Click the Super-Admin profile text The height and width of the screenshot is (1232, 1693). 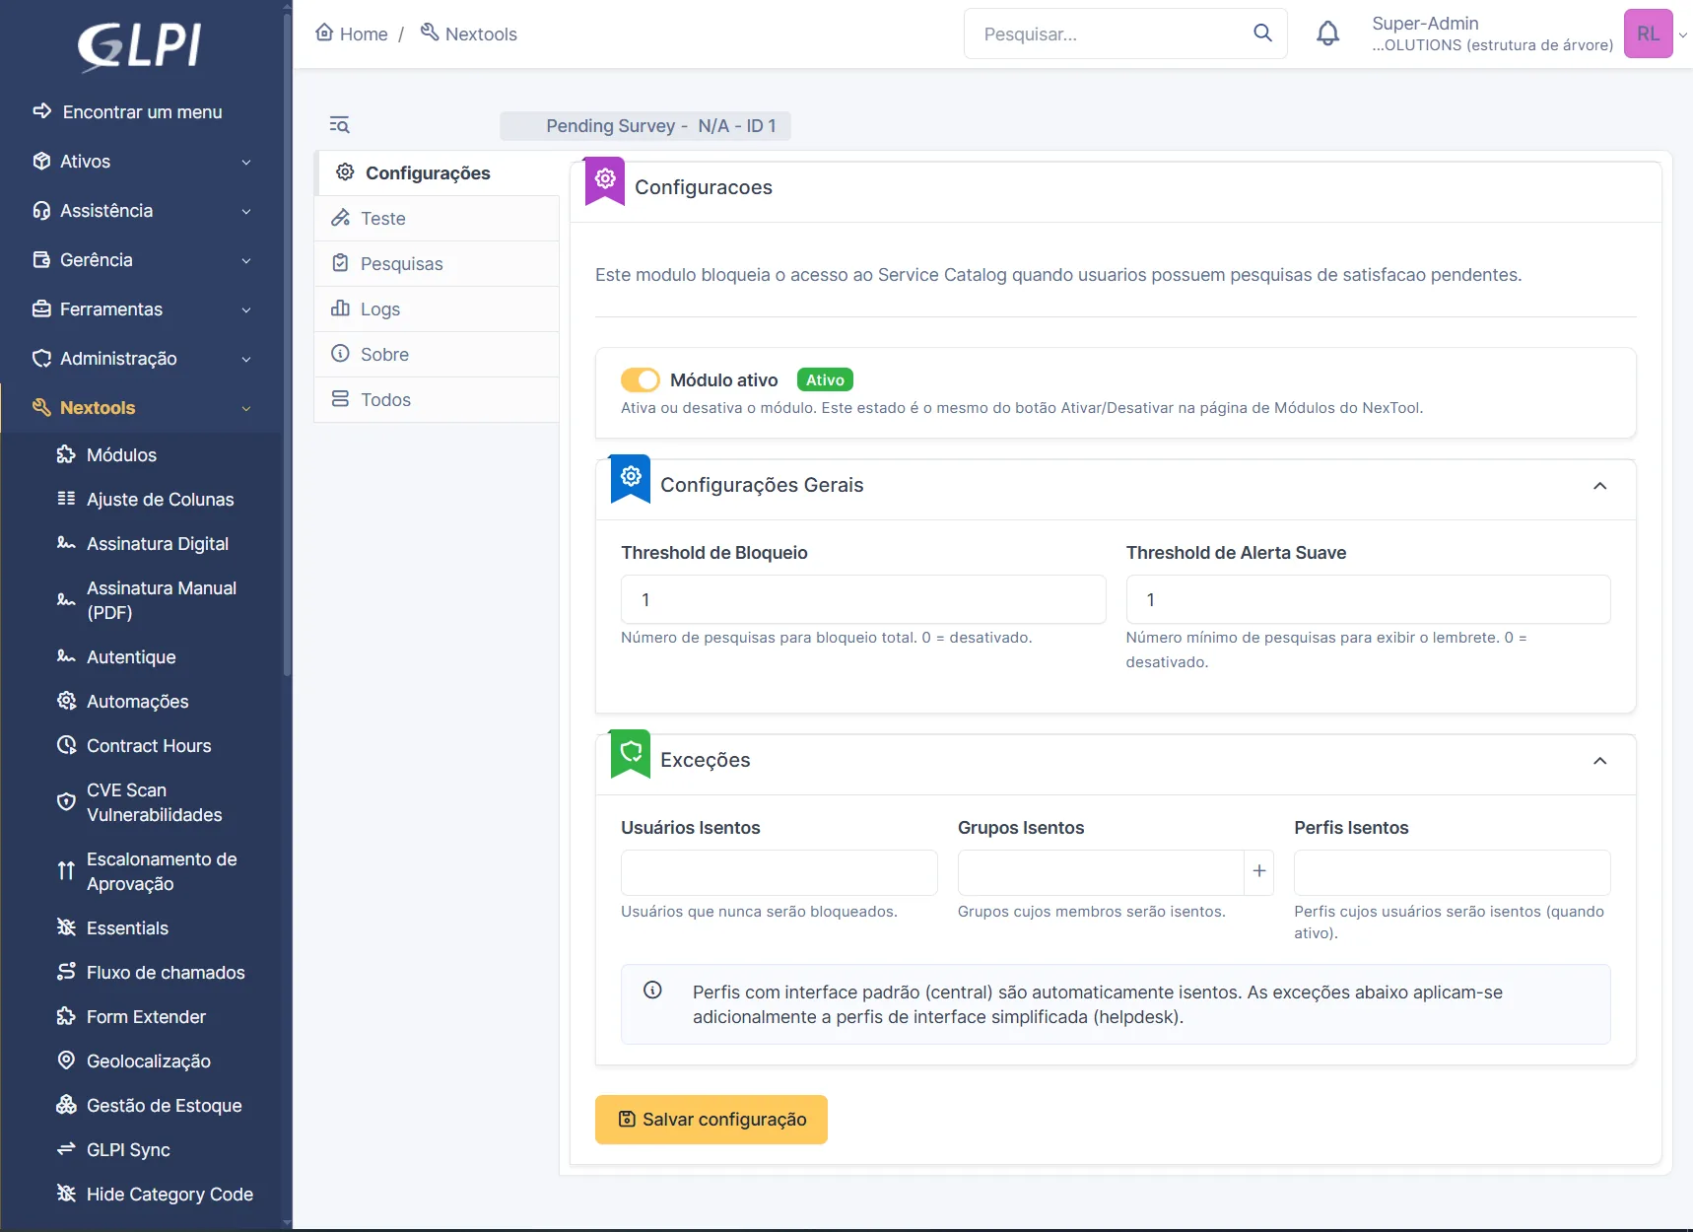[1425, 23]
